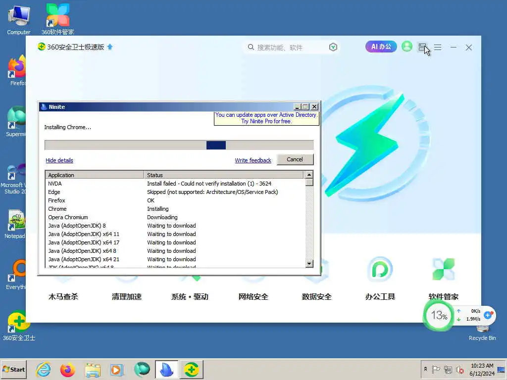The width and height of the screenshot is (507, 380).
Task: Click the network tray icon
Action: pyautogui.click(x=448, y=369)
